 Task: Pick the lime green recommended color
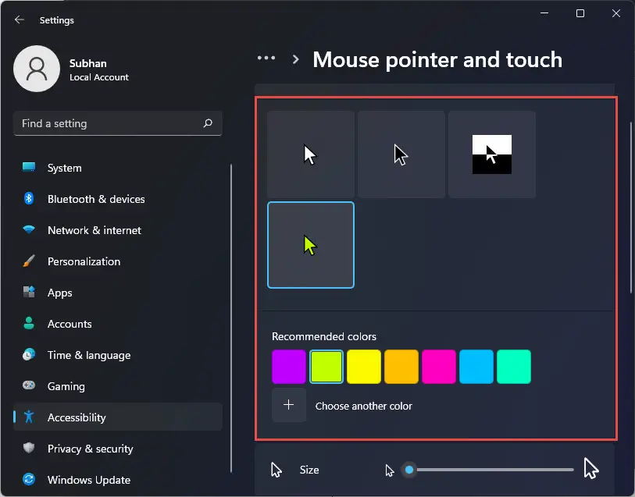(x=326, y=367)
